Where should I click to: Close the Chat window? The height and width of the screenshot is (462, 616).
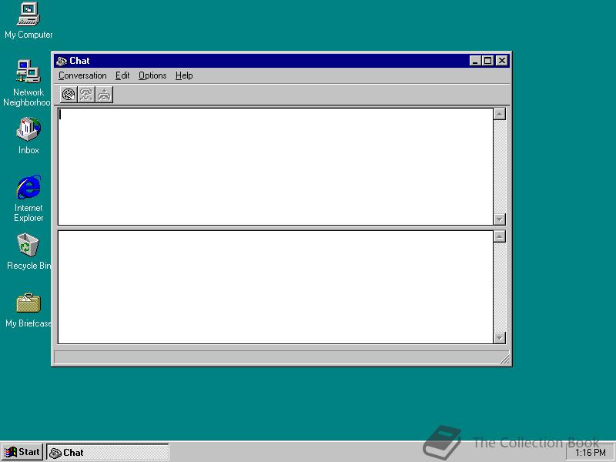[x=502, y=61]
